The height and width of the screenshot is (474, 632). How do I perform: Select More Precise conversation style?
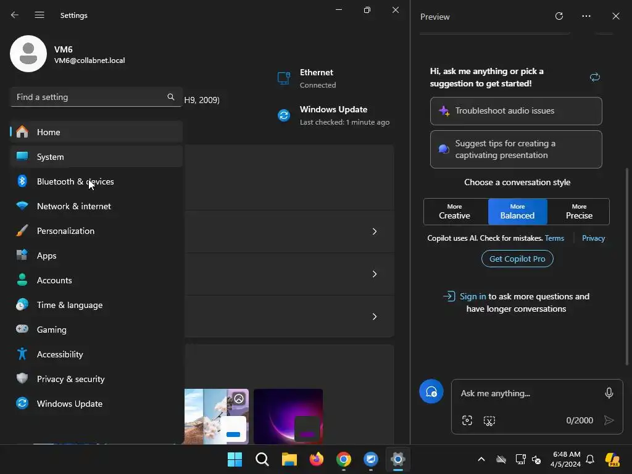click(579, 212)
